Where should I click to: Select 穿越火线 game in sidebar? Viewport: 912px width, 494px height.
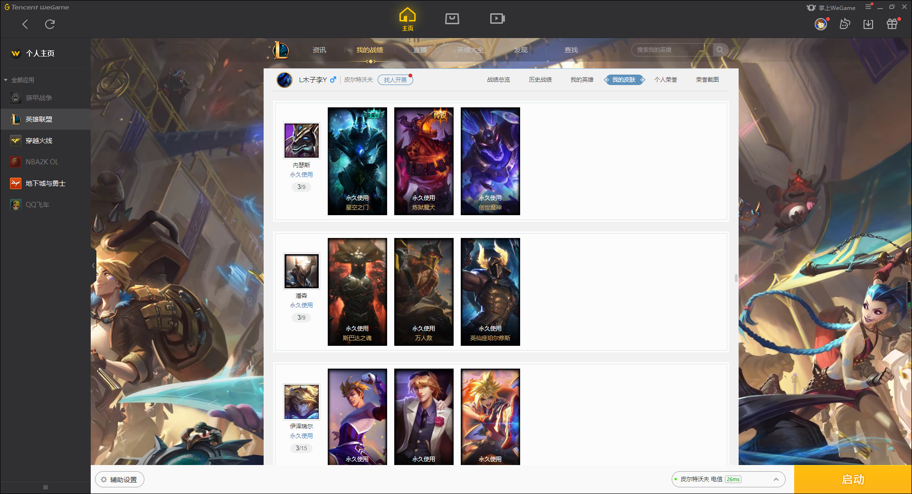coord(45,141)
